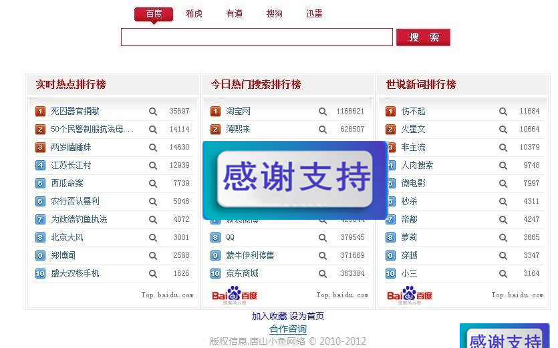This screenshot has width=558, height=348.
Task: Baidu logo in the 世说新词排行榜 panel
Action: coord(410,295)
